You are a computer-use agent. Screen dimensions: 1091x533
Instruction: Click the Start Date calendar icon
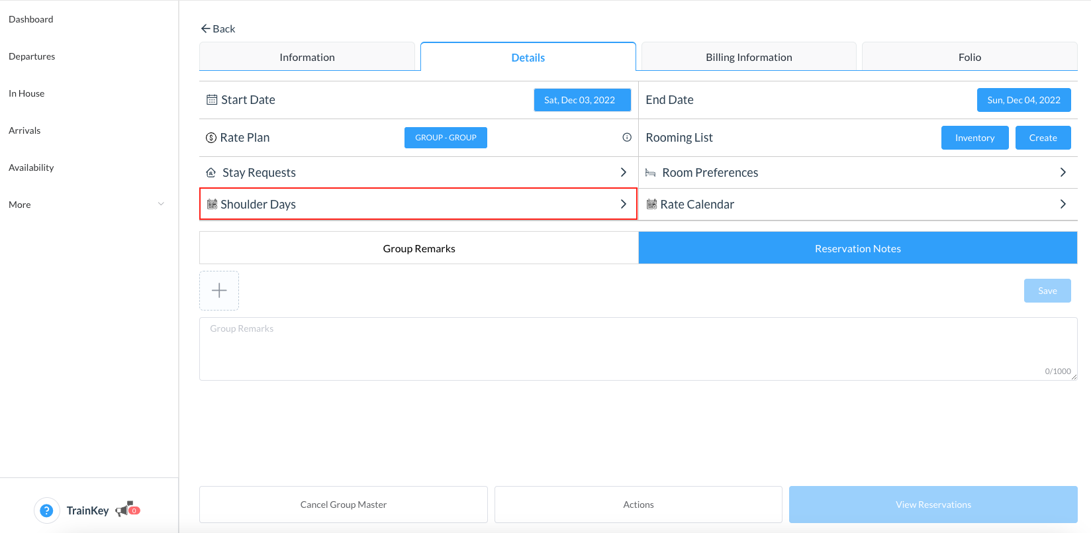click(212, 100)
